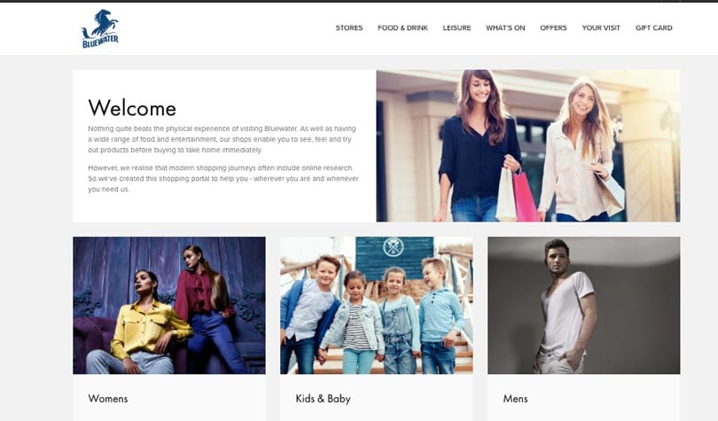Select LEISURE in the navigation bar
The height and width of the screenshot is (421, 718).
[457, 27]
